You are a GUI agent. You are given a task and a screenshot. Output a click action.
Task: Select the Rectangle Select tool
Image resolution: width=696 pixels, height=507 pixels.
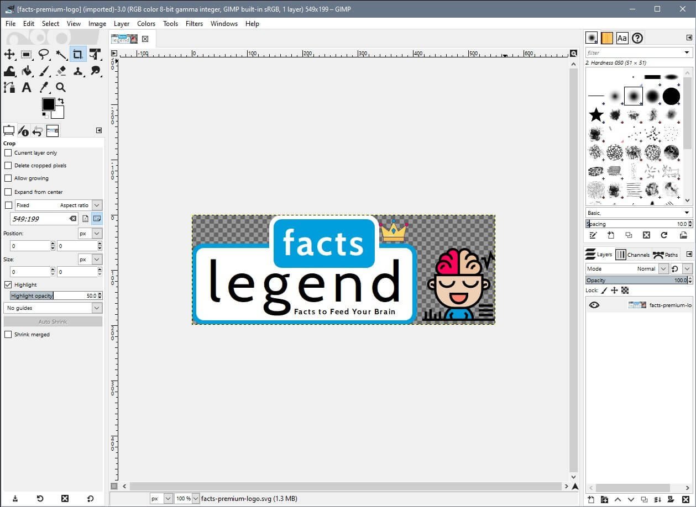click(x=27, y=54)
